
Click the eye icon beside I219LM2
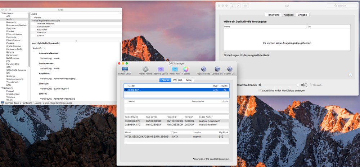point(126,90)
